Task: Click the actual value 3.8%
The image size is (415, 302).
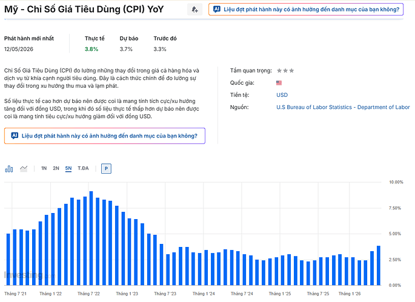Action: tap(91, 49)
